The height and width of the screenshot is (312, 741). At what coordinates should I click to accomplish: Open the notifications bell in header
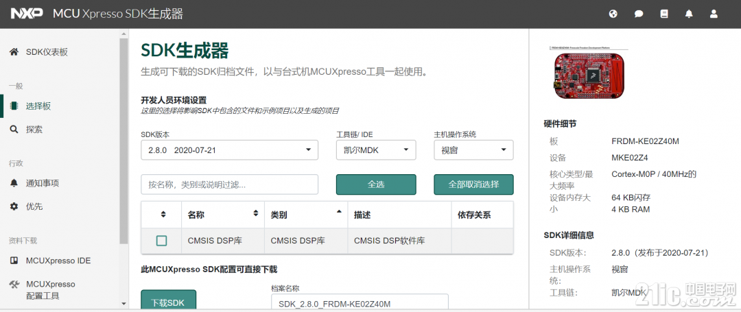point(689,14)
